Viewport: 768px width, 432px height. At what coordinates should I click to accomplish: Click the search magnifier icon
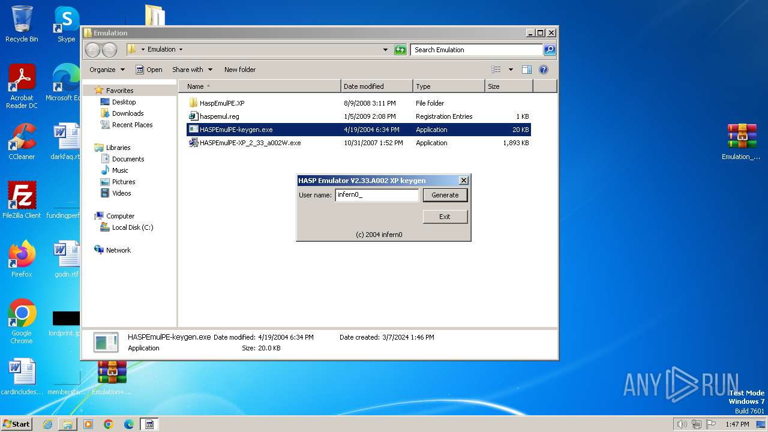coord(550,50)
